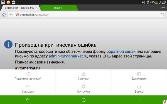167x104 pixels.
Task: Click the blue info icon
Action: click(8, 44)
